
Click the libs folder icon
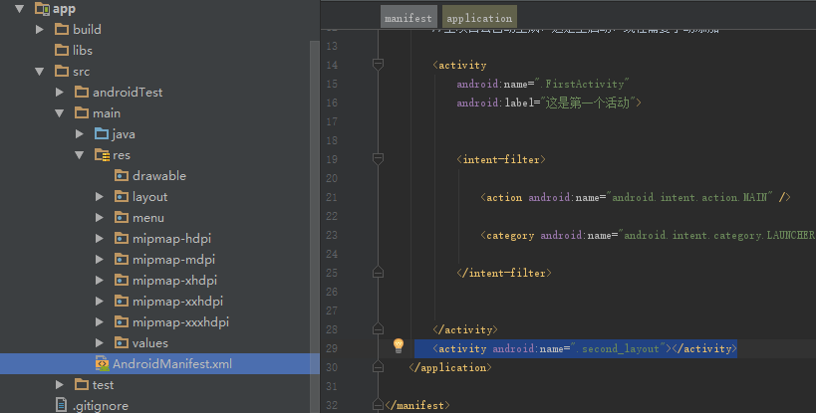62,50
